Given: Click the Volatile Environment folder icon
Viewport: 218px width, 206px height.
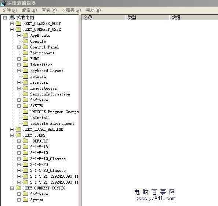Looking at the screenshot, I should [25, 123].
